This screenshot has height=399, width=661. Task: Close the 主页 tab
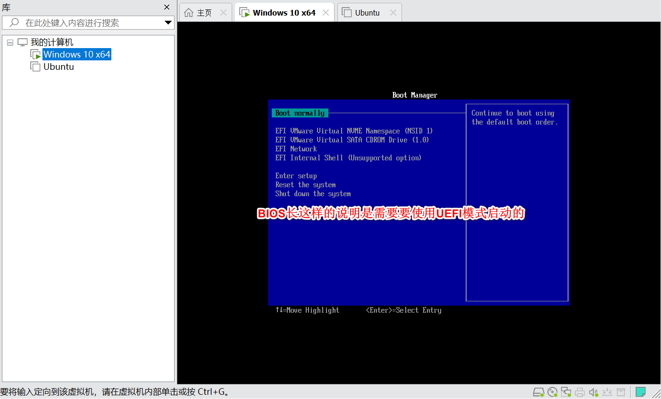click(224, 13)
